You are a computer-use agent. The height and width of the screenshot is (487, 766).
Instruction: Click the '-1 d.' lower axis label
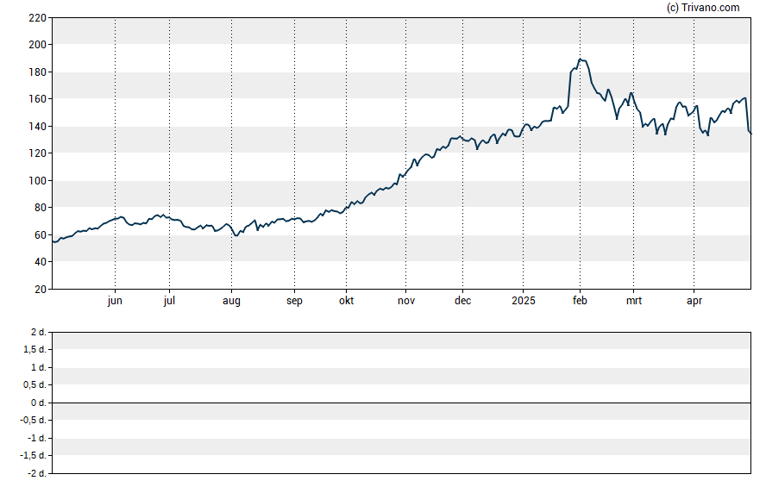point(36,438)
